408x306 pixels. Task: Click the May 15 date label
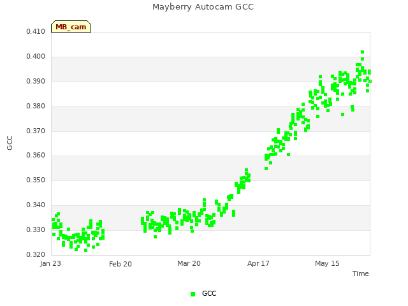click(327, 263)
